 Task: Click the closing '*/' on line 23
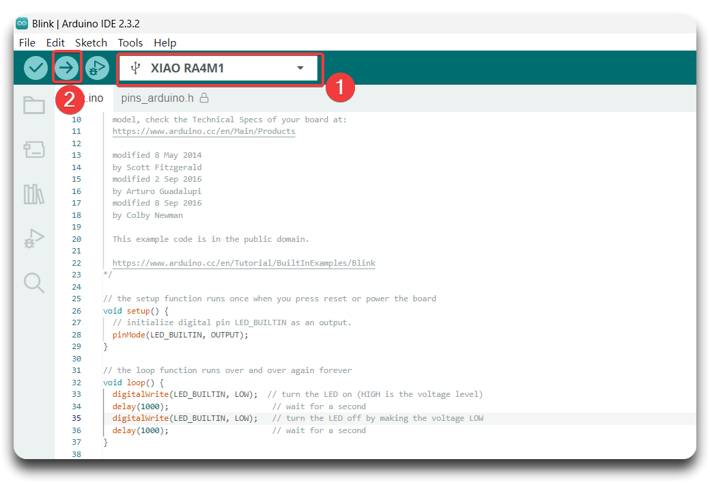pos(108,274)
